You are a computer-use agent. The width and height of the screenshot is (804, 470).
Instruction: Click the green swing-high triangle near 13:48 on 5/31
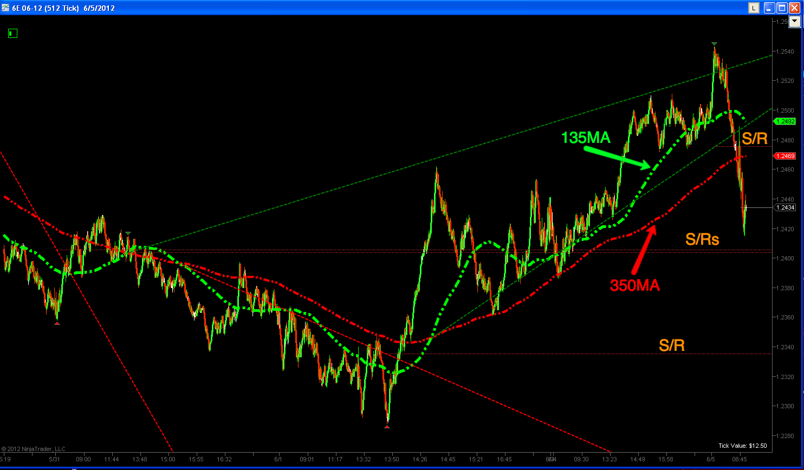(x=128, y=233)
